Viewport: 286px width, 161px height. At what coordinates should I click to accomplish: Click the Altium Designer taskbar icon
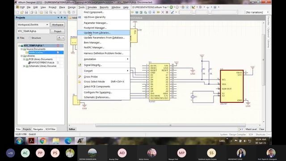click(80, 141)
